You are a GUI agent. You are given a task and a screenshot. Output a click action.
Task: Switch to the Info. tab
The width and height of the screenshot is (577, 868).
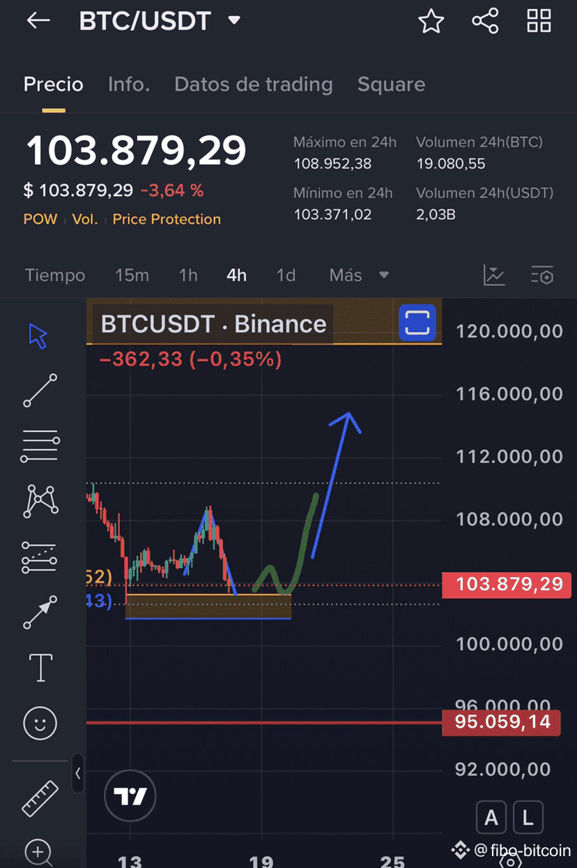[129, 84]
